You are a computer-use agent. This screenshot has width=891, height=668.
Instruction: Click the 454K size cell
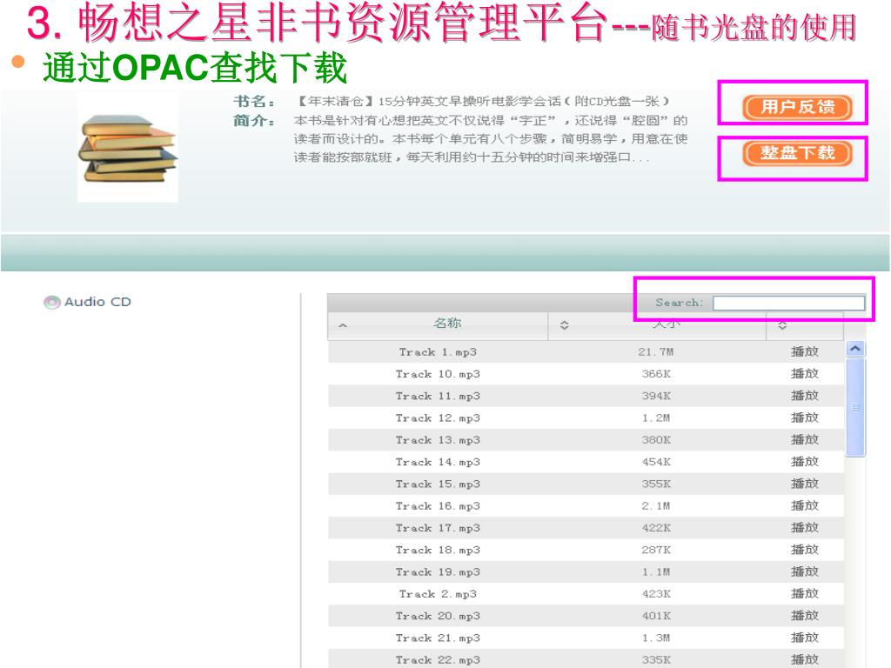click(x=656, y=463)
